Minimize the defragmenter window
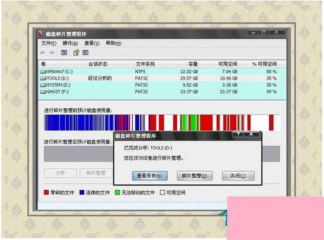Screen dimensions: 324x240 pyautogui.click(x=253, y=33)
